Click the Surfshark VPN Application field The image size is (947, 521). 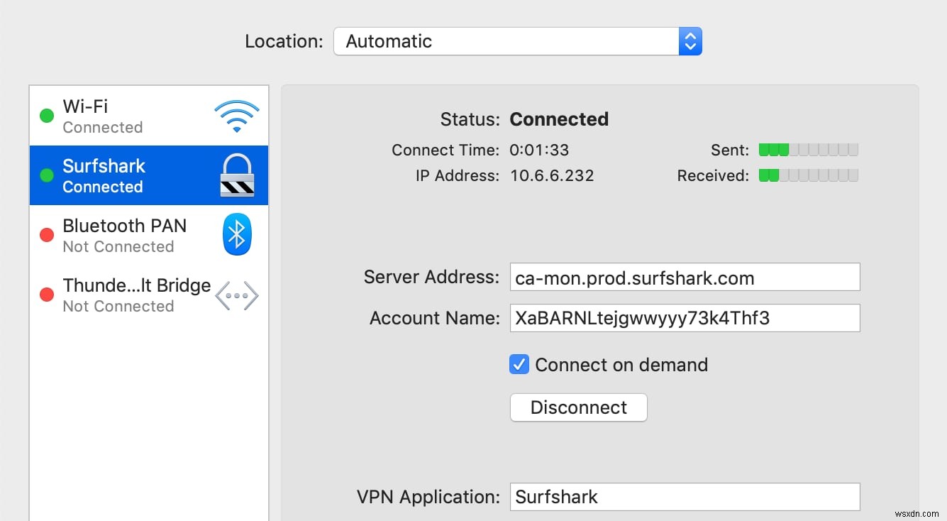pyautogui.click(x=683, y=496)
